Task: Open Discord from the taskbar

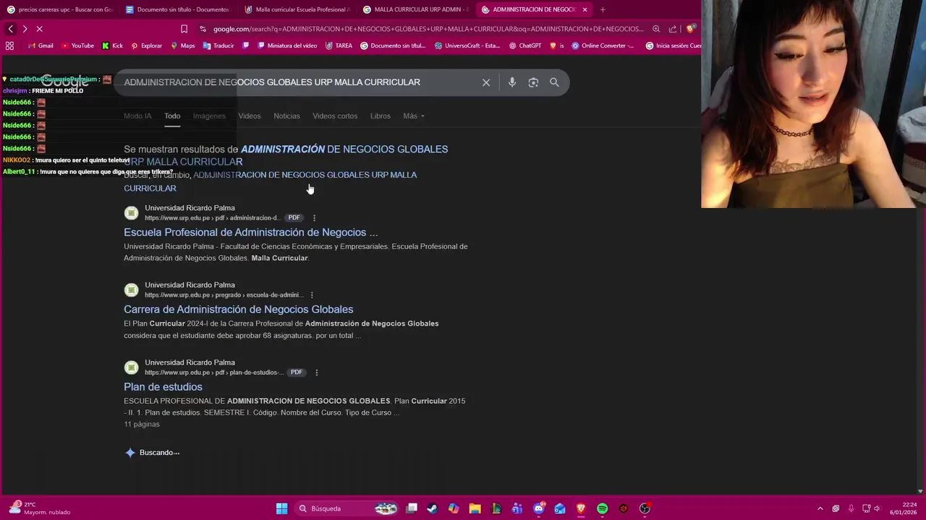Action: point(538,508)
